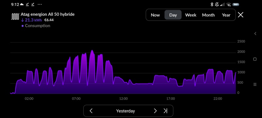Screen dimensions: 262x118
Task: Tap the 02:00 time axis label
Action: coord(29,99)
